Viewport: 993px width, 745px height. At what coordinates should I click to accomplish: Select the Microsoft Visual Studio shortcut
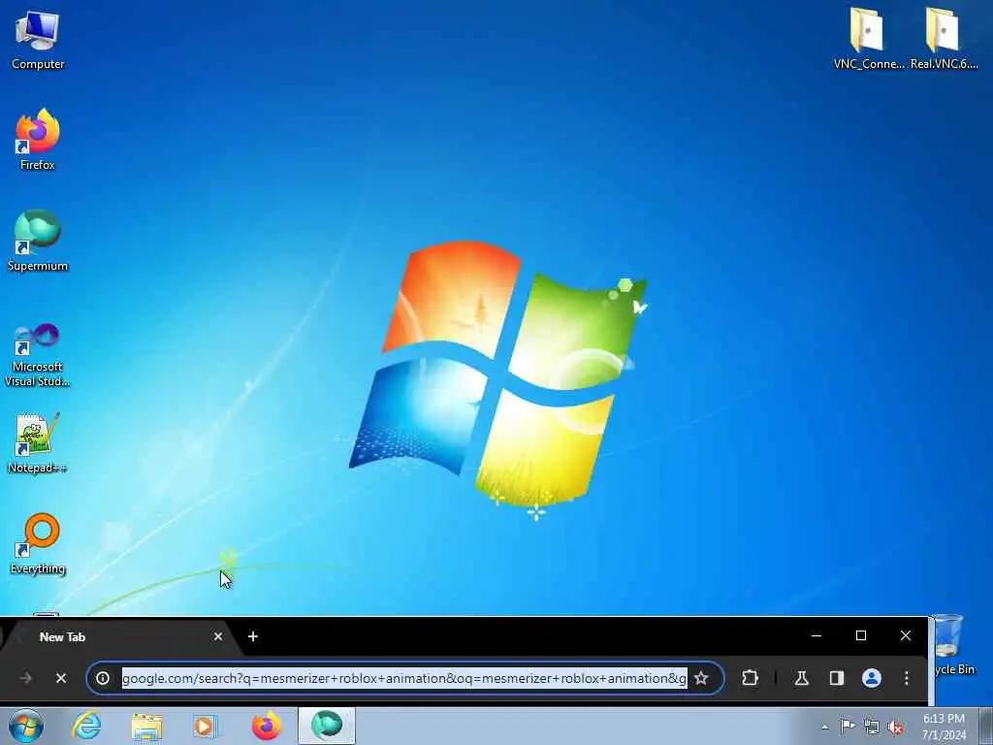pos(38,355)
